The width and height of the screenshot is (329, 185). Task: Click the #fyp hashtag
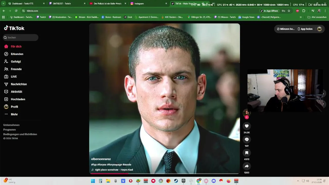(94, 164)
